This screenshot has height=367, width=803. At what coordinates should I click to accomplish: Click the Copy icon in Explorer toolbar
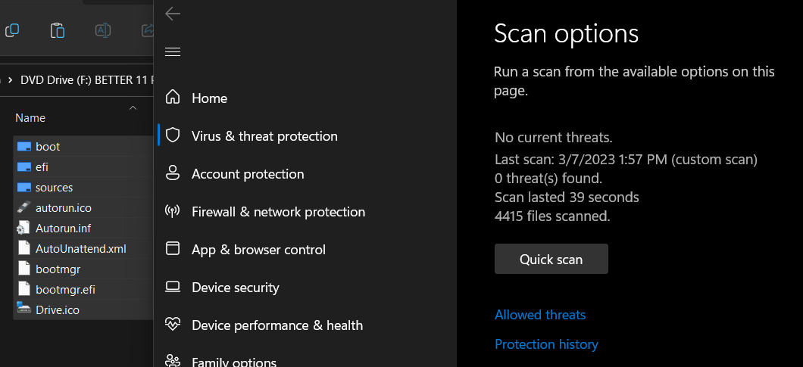pos(12,30)
